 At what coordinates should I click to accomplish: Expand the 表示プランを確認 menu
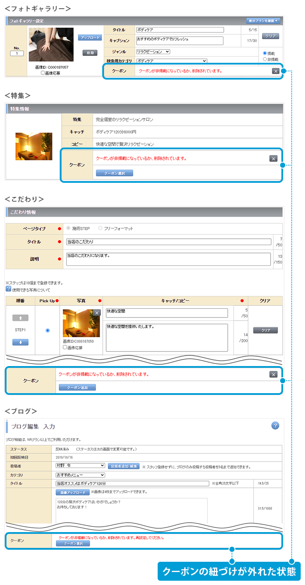[263, 21]
